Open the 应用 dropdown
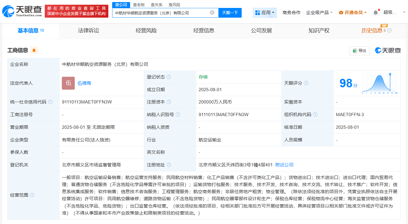408x224 pixels. 265,13
